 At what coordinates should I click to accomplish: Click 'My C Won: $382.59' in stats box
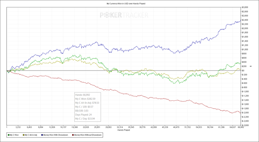point(85,99)
